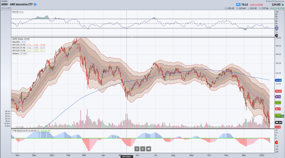Click the purple 98.98 price tag
This screenshot has height=158, width=285.
(278, 97)
